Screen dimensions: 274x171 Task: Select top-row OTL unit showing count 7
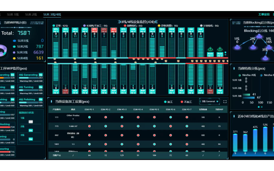[65, 42]
